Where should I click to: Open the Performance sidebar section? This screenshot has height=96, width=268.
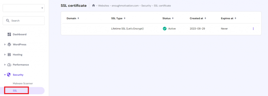(21, 65)
